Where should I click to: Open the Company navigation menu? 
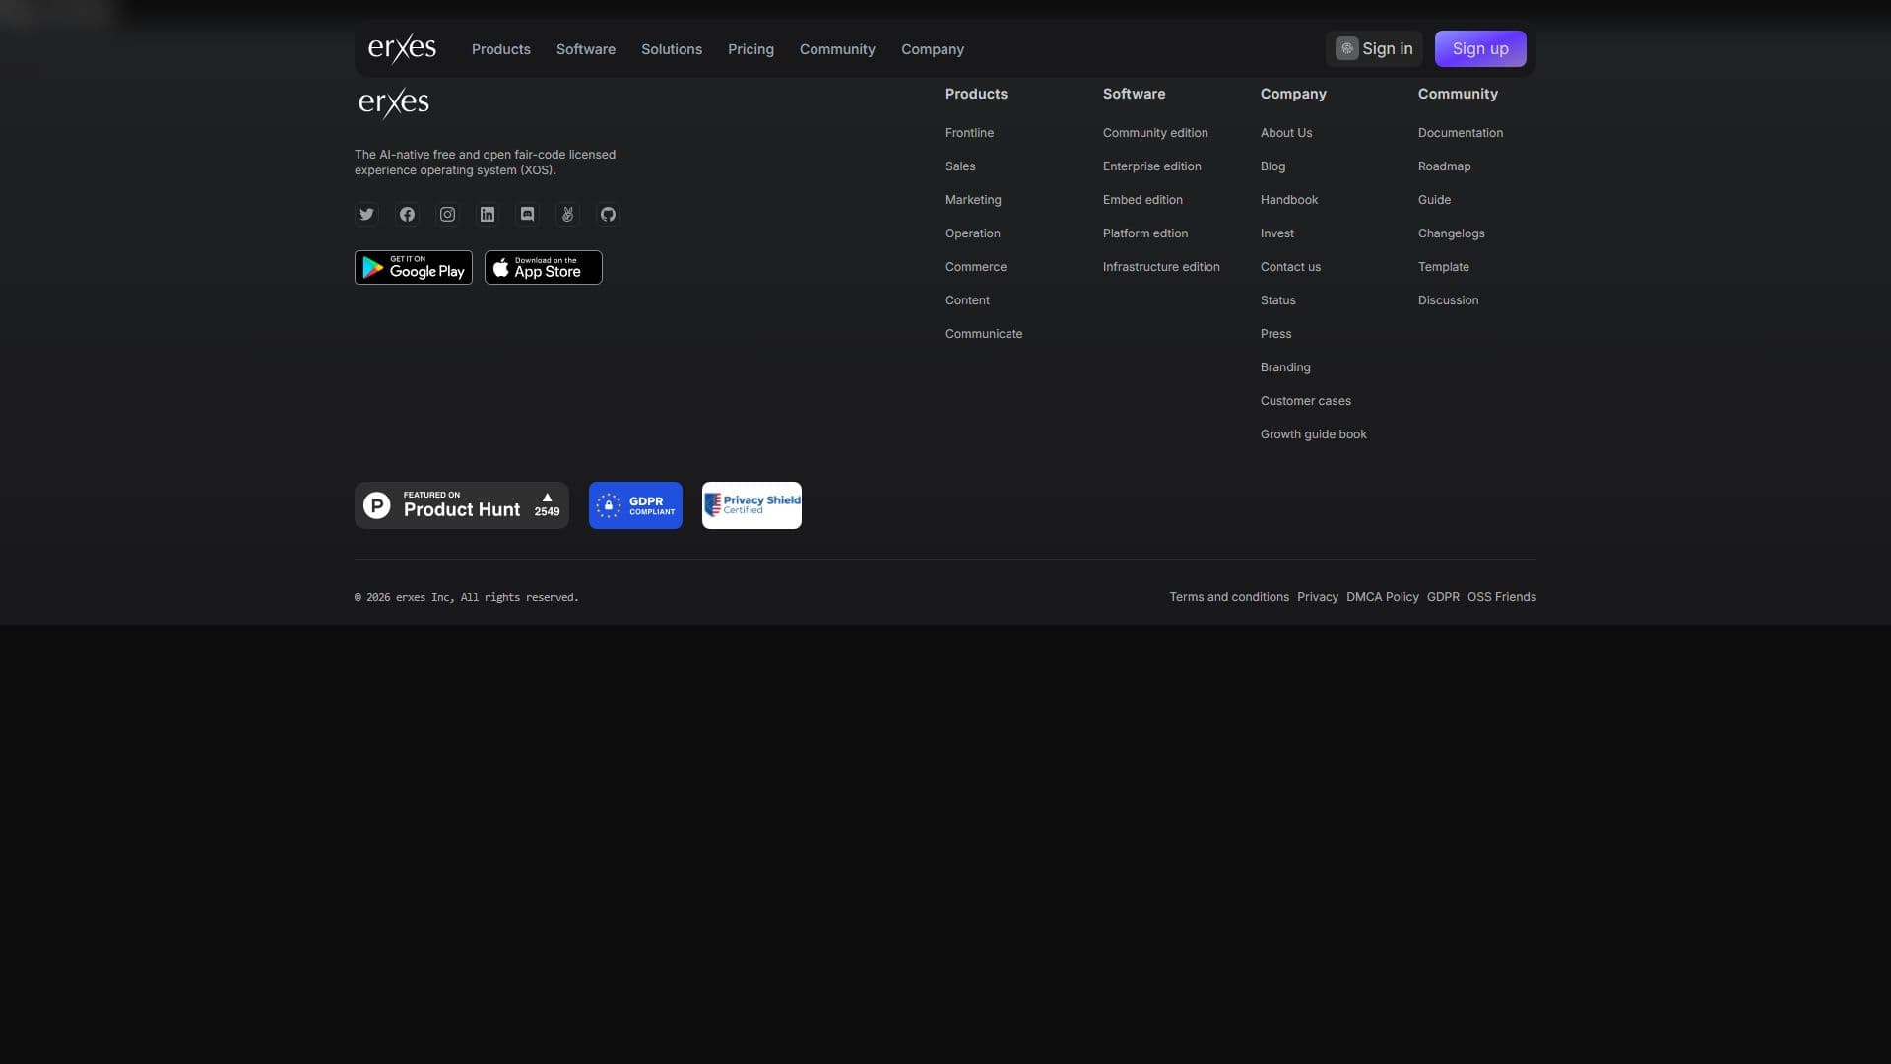click(x=933, y=49)
